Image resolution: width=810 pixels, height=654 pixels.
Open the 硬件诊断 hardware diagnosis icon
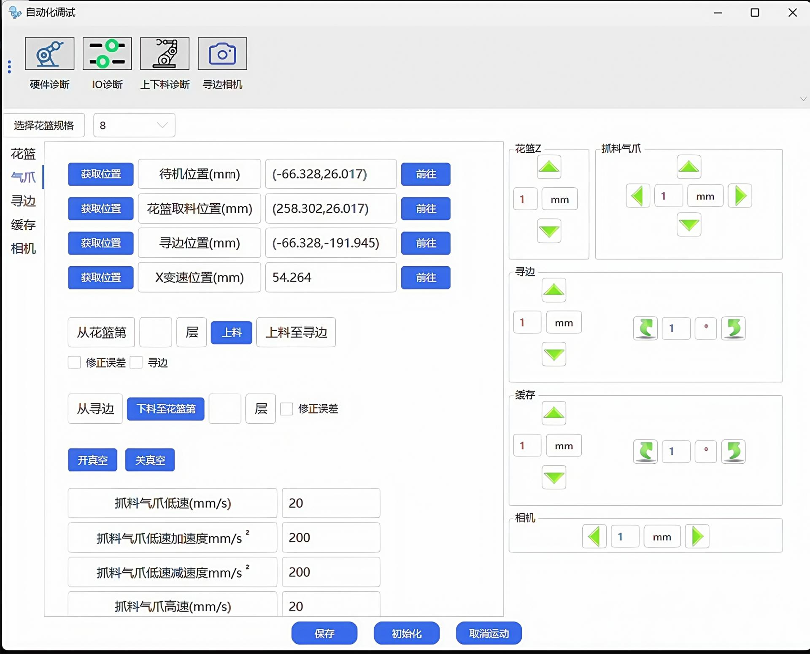tap(49, 54)
